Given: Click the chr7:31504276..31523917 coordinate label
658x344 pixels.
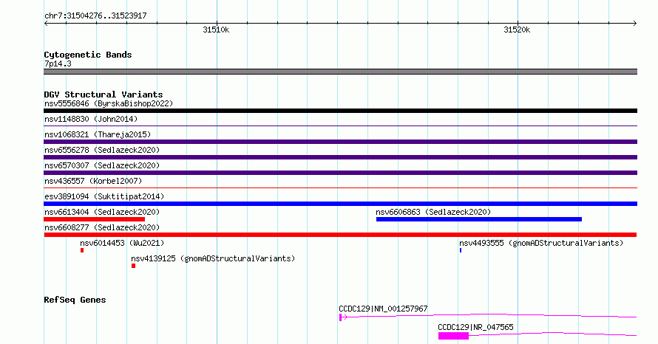Looking at the screenshot, I should [95, 16].
